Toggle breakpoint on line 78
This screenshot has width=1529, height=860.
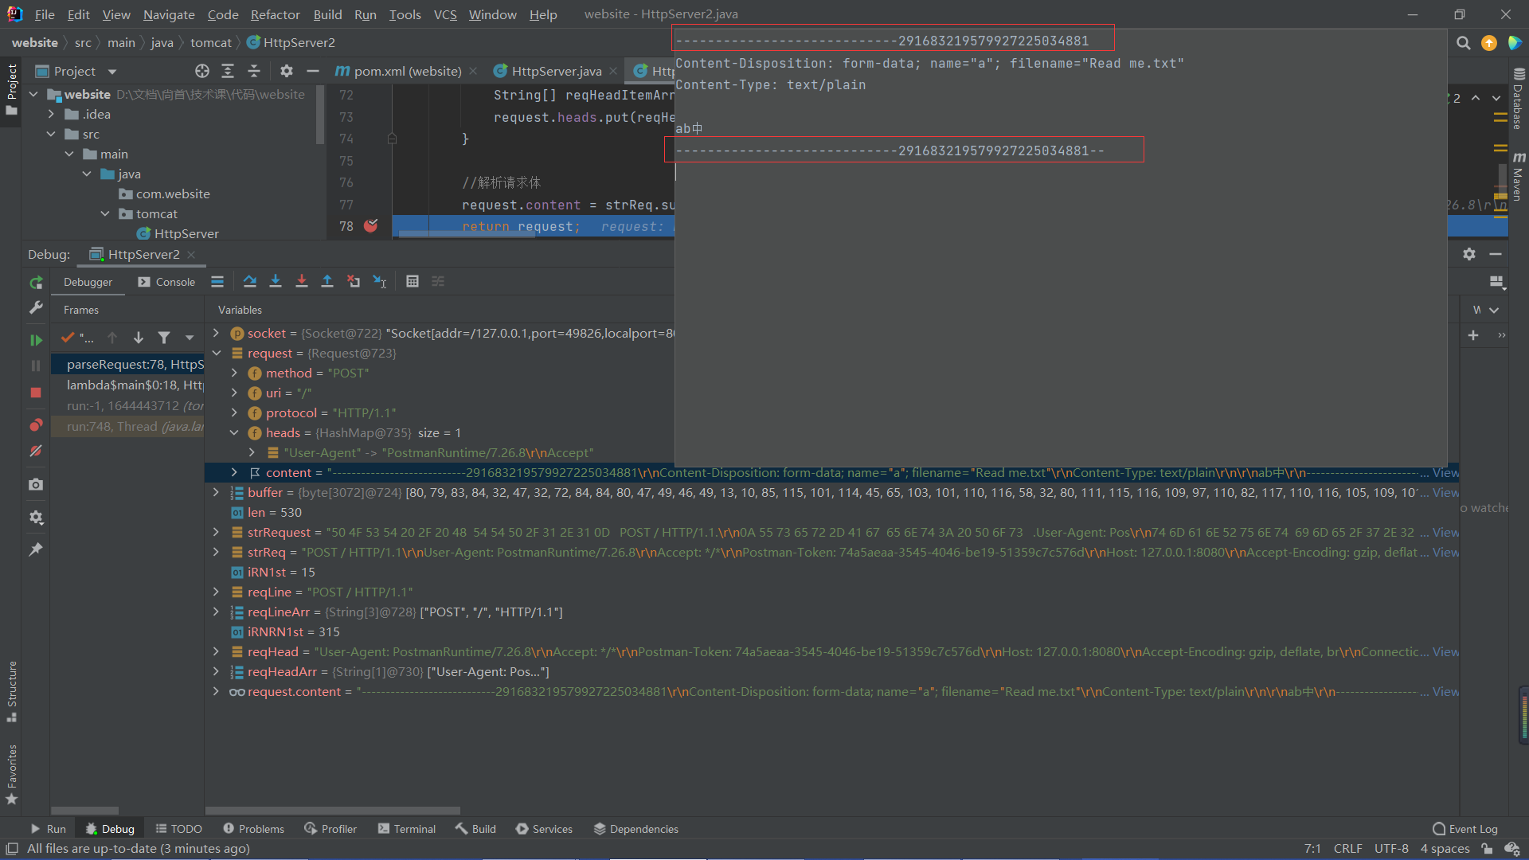370,226
